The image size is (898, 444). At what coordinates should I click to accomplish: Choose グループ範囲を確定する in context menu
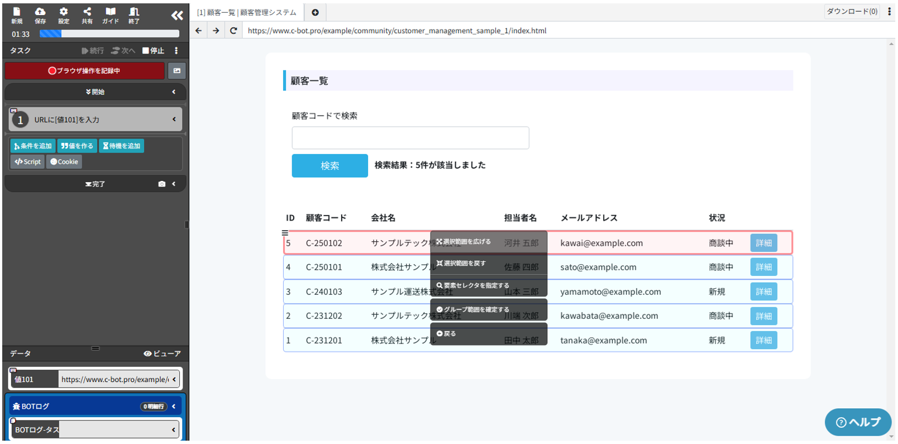coord(489,309)
